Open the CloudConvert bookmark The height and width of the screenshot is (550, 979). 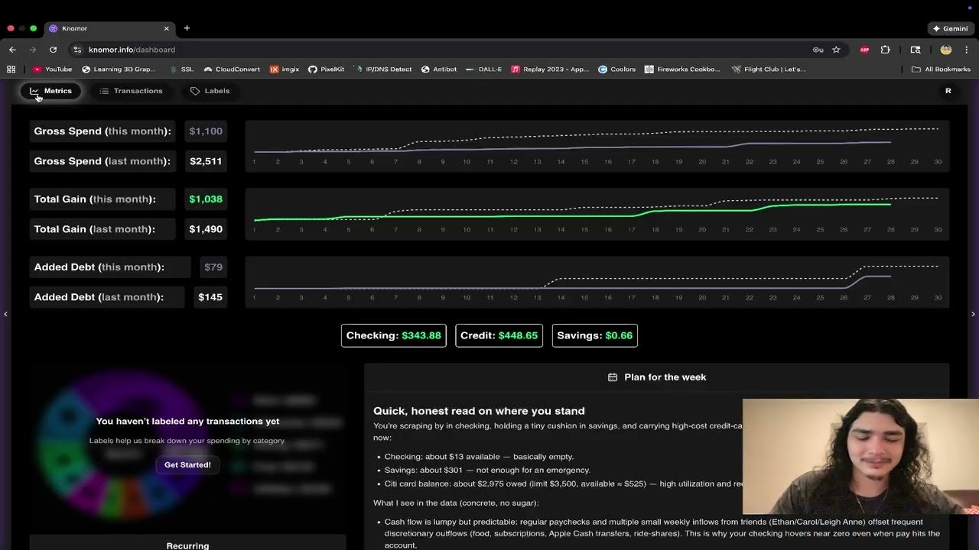(232, 70)
